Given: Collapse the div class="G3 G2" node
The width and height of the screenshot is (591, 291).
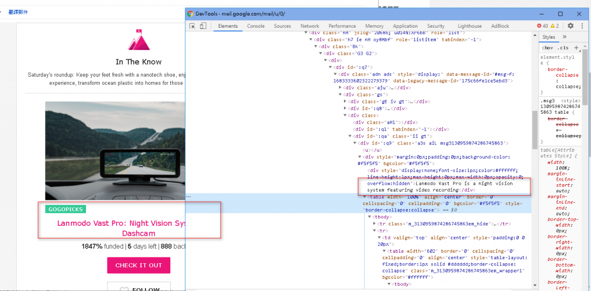Looking at the screenshot, I should 320,54.
